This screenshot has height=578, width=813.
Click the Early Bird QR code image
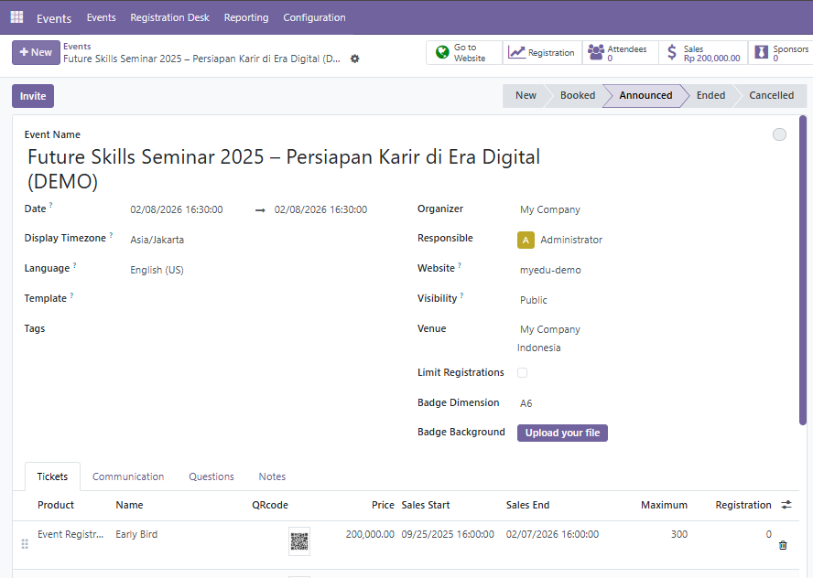[x=299, y=541]
